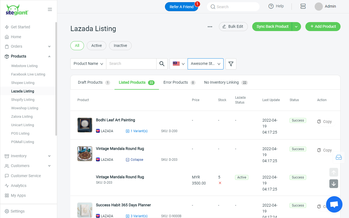The image size is (349, 218).
Task: Click Copy icon for Vintage Mandala Round Rug
Action: coord(319,150)
